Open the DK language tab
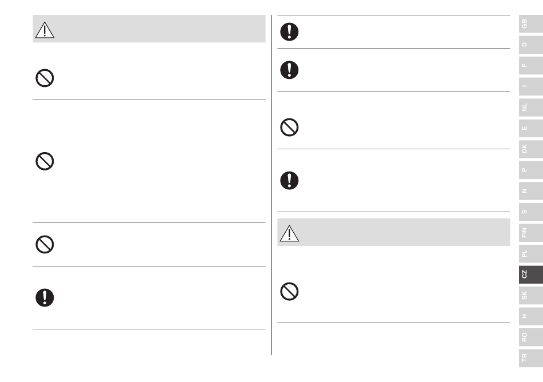 [x=531, y=149]
